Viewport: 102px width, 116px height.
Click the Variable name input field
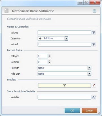pos(64,97)
